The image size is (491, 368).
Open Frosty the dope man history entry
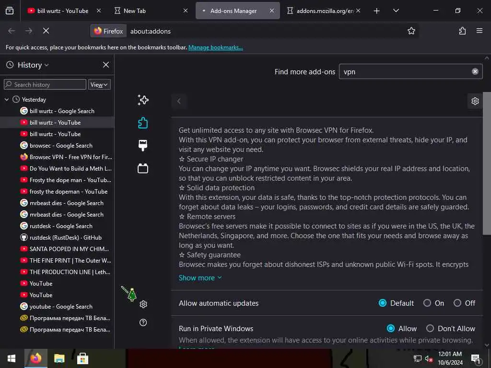pyautogui.click(x=57, y=180)
